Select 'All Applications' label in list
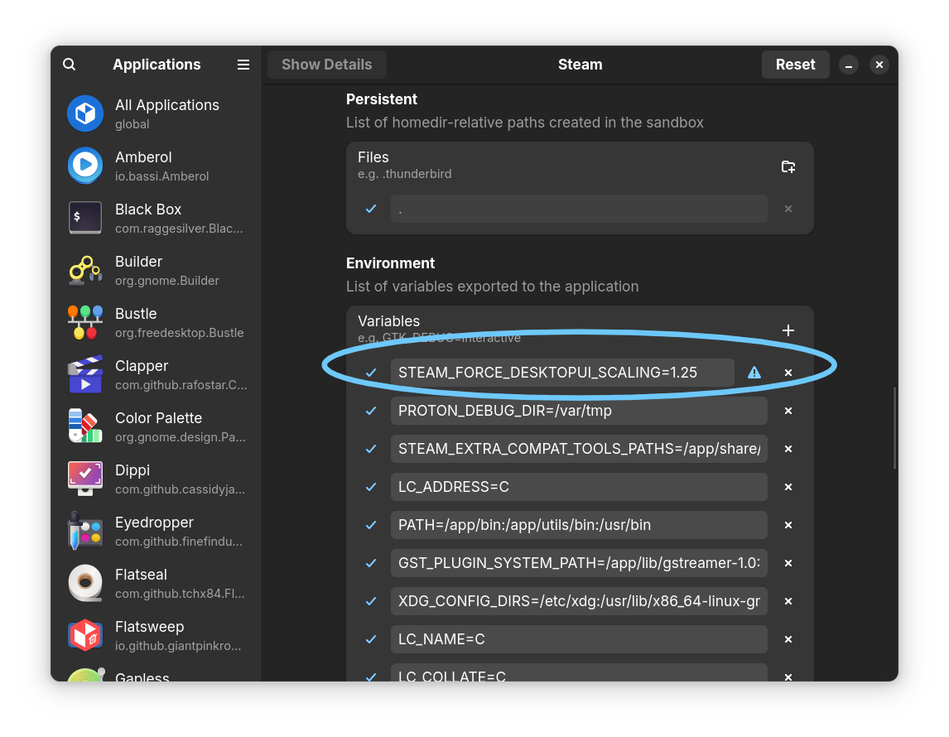949x737 pixels. (167, 105)
